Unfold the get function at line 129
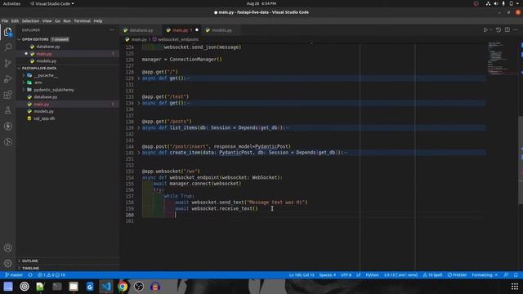Image resolution: width=523 pixels, height=294 pixels. 139,78
